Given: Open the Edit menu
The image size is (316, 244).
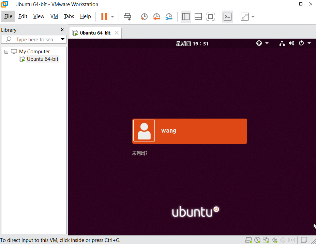Looking at the screenshot, I should [x=23, y=16].
